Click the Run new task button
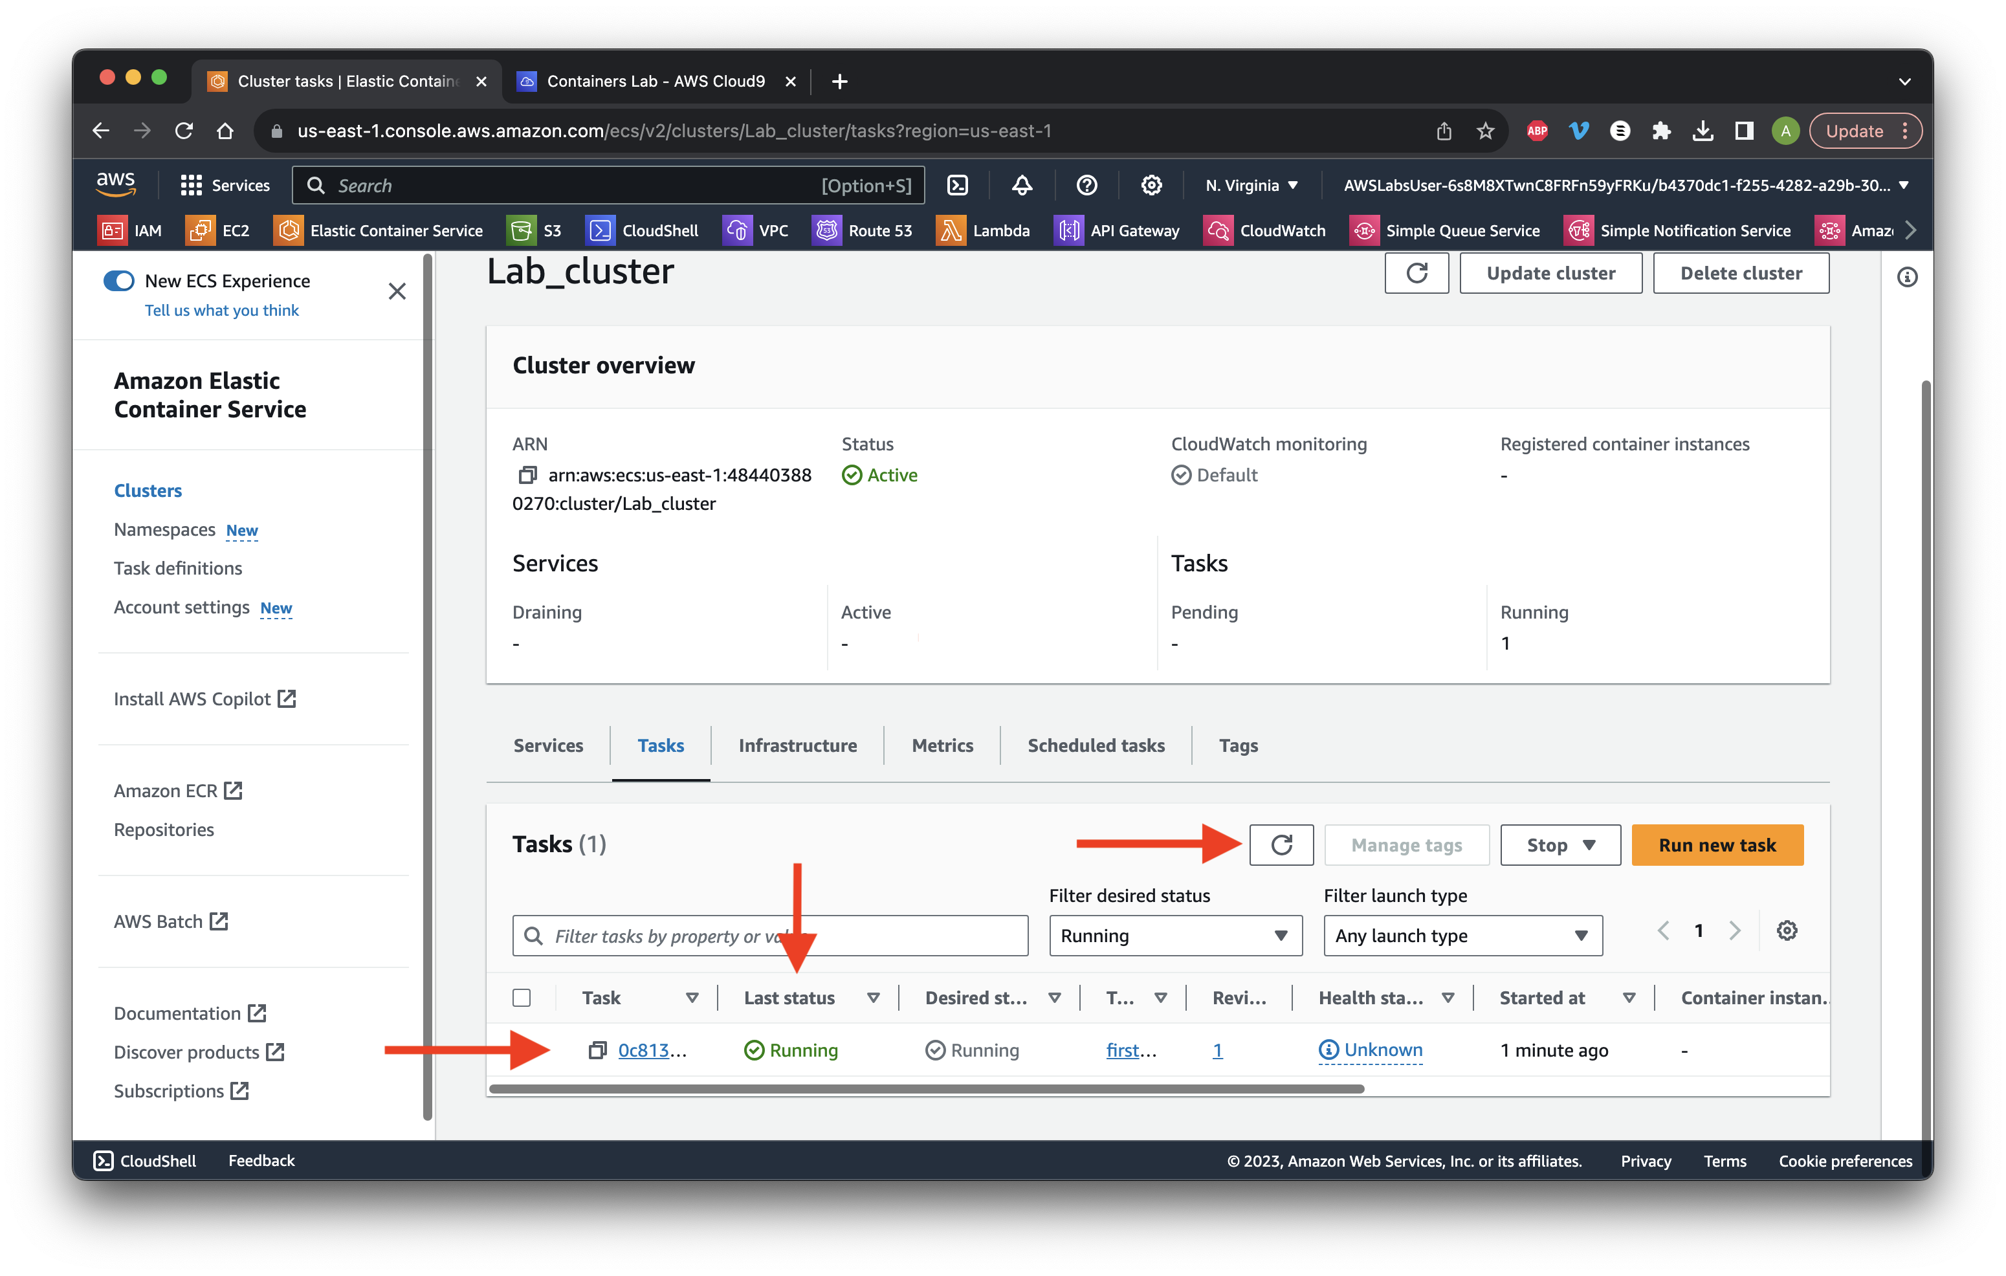This screenshot has width=2006, height=1276. coord(1717,844)
